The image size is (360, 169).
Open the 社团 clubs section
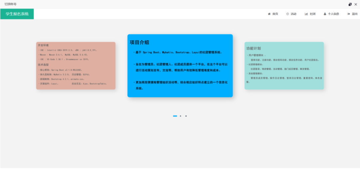point(310,14)
